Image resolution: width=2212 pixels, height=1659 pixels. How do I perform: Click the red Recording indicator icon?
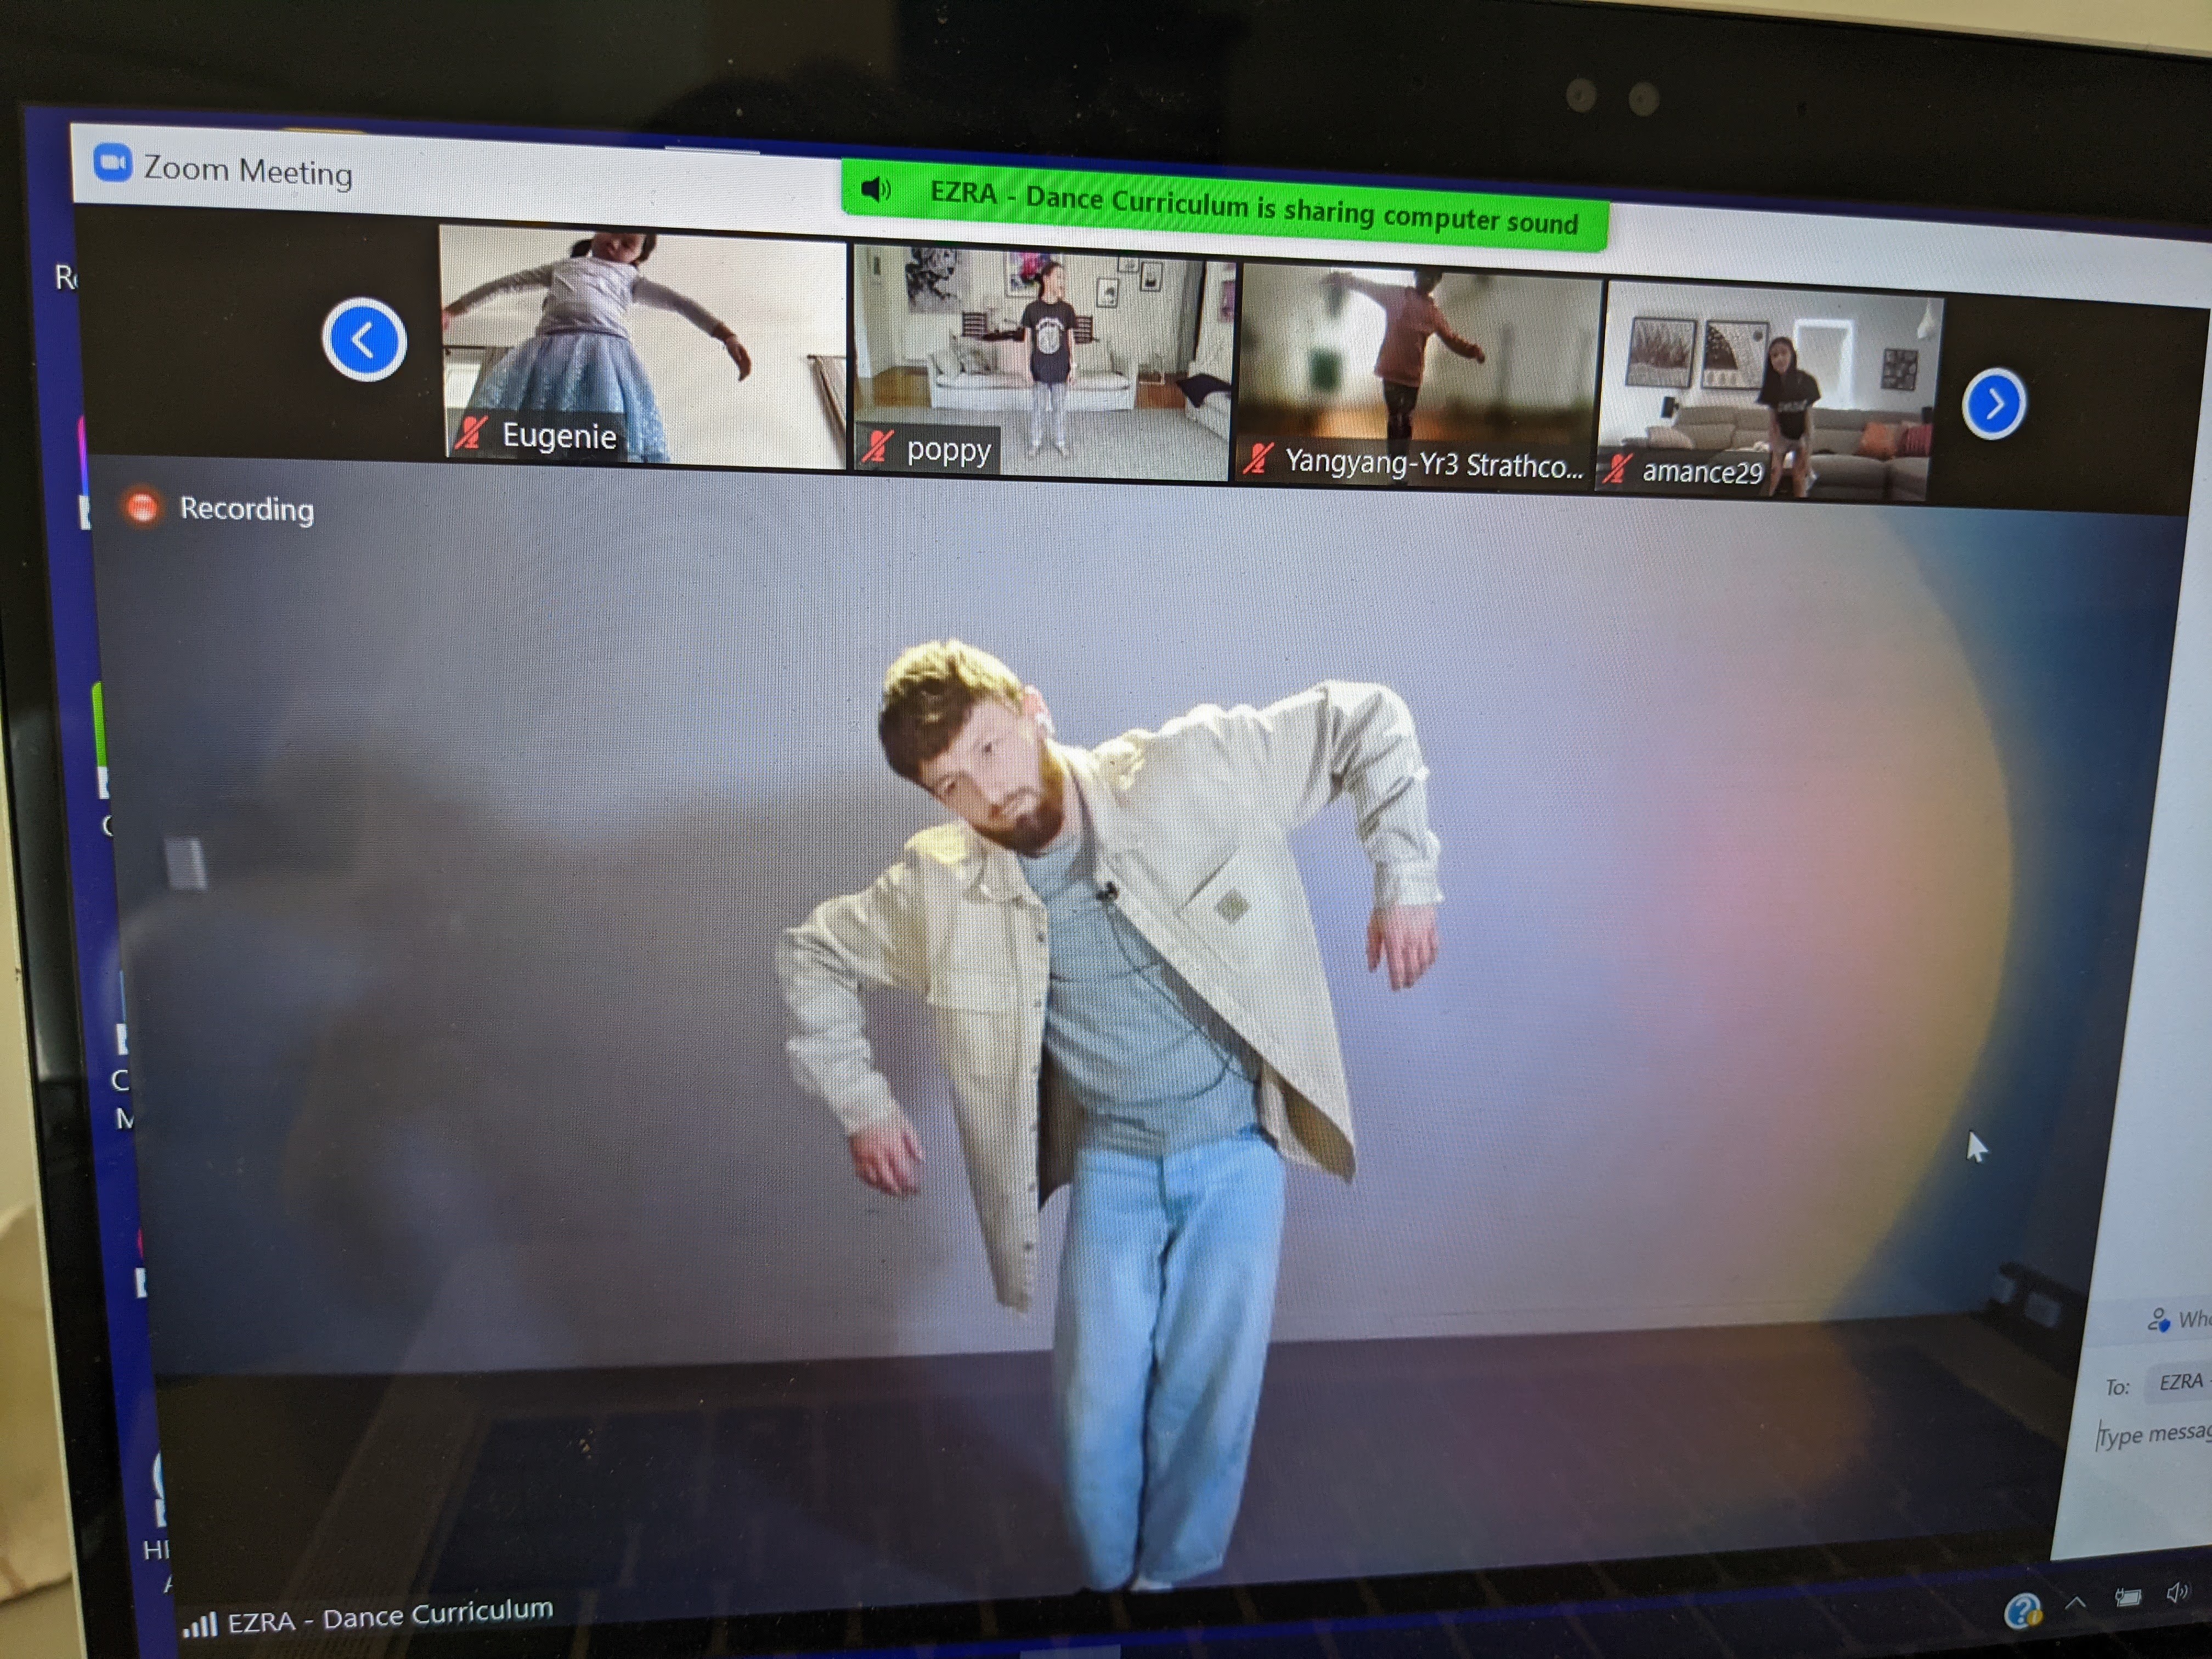(x=142, y=507)
